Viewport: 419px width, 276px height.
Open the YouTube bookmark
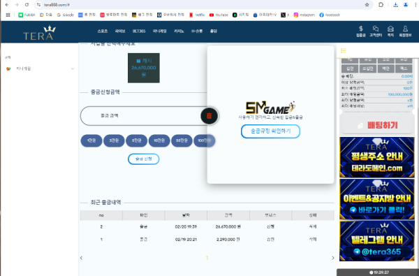219,15
